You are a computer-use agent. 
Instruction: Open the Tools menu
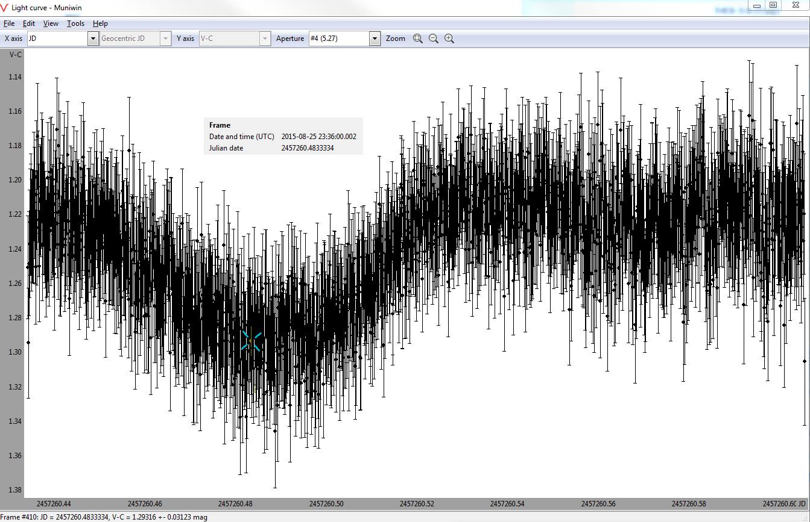point(75,23)
